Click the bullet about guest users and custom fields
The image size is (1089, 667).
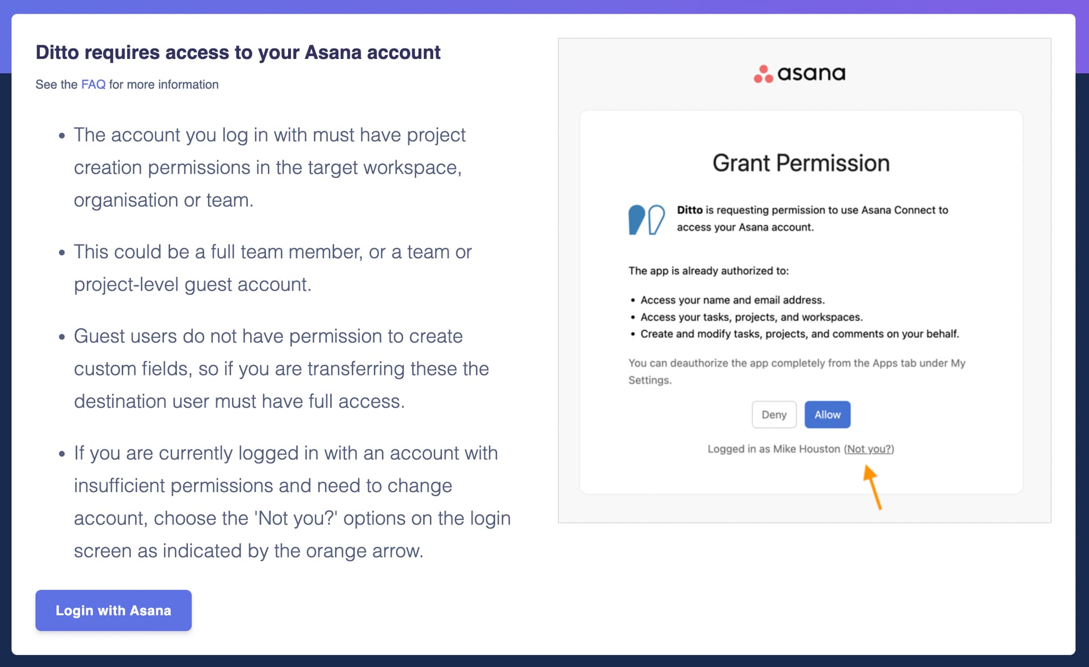[x=281, y=369]
